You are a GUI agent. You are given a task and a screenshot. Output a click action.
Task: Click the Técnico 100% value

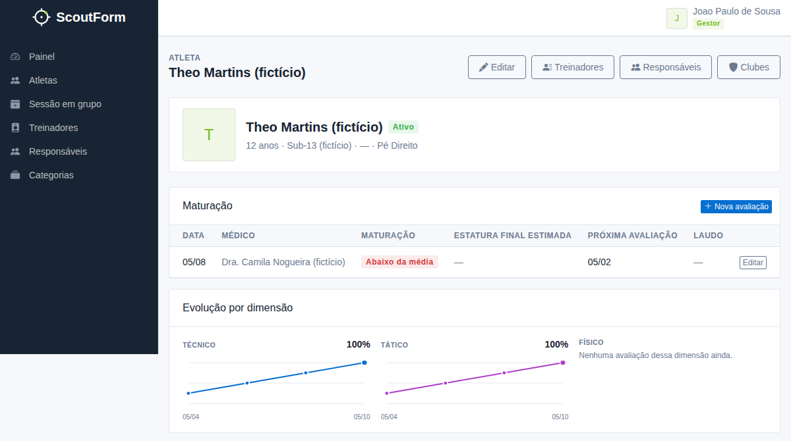[x=359, y=344]
